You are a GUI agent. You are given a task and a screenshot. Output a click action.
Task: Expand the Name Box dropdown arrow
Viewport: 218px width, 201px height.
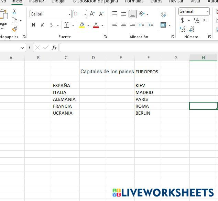[x=23, y=48]
